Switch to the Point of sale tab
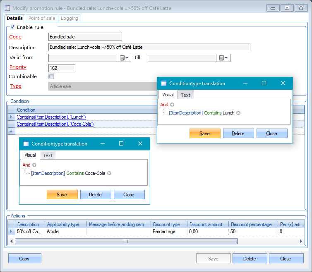This screenshot has height=272, width=312. [41, 18]
